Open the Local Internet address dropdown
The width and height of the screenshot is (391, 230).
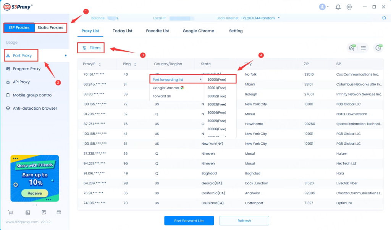pos(279,18)
